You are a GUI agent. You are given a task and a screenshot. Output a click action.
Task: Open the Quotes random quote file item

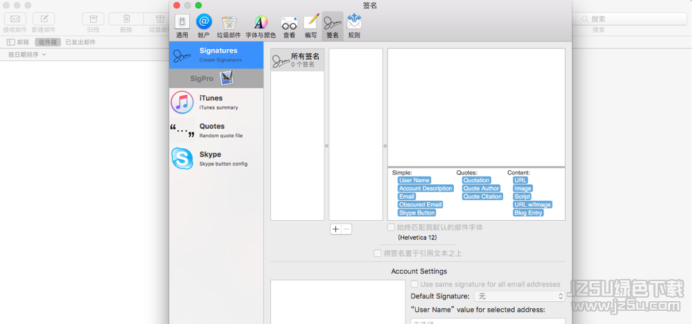pyautogui.click(x=216, y=131)
